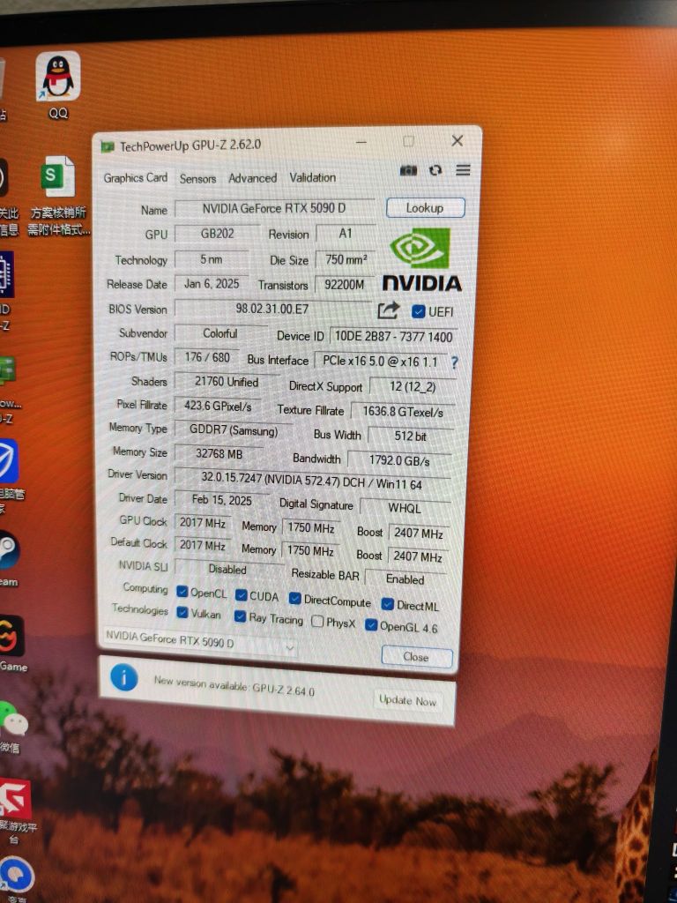
Task: Open the GPU-Z hamburger menu
Action: (x=463, y=170)
